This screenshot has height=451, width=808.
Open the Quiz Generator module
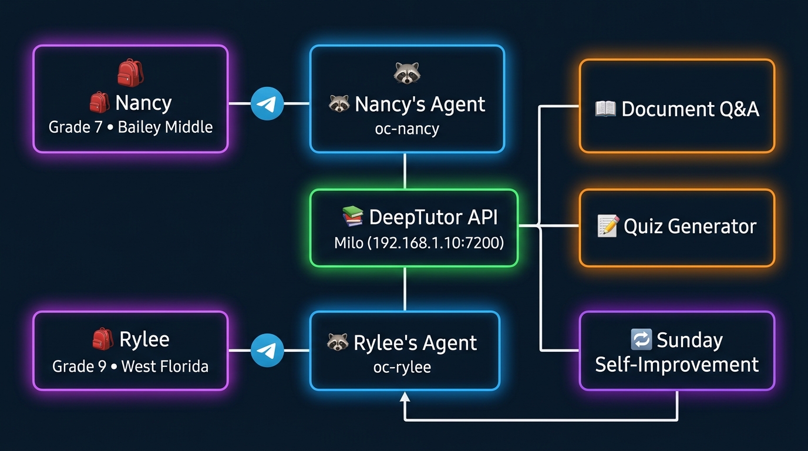pyautogui.click(x=676, y=227)
